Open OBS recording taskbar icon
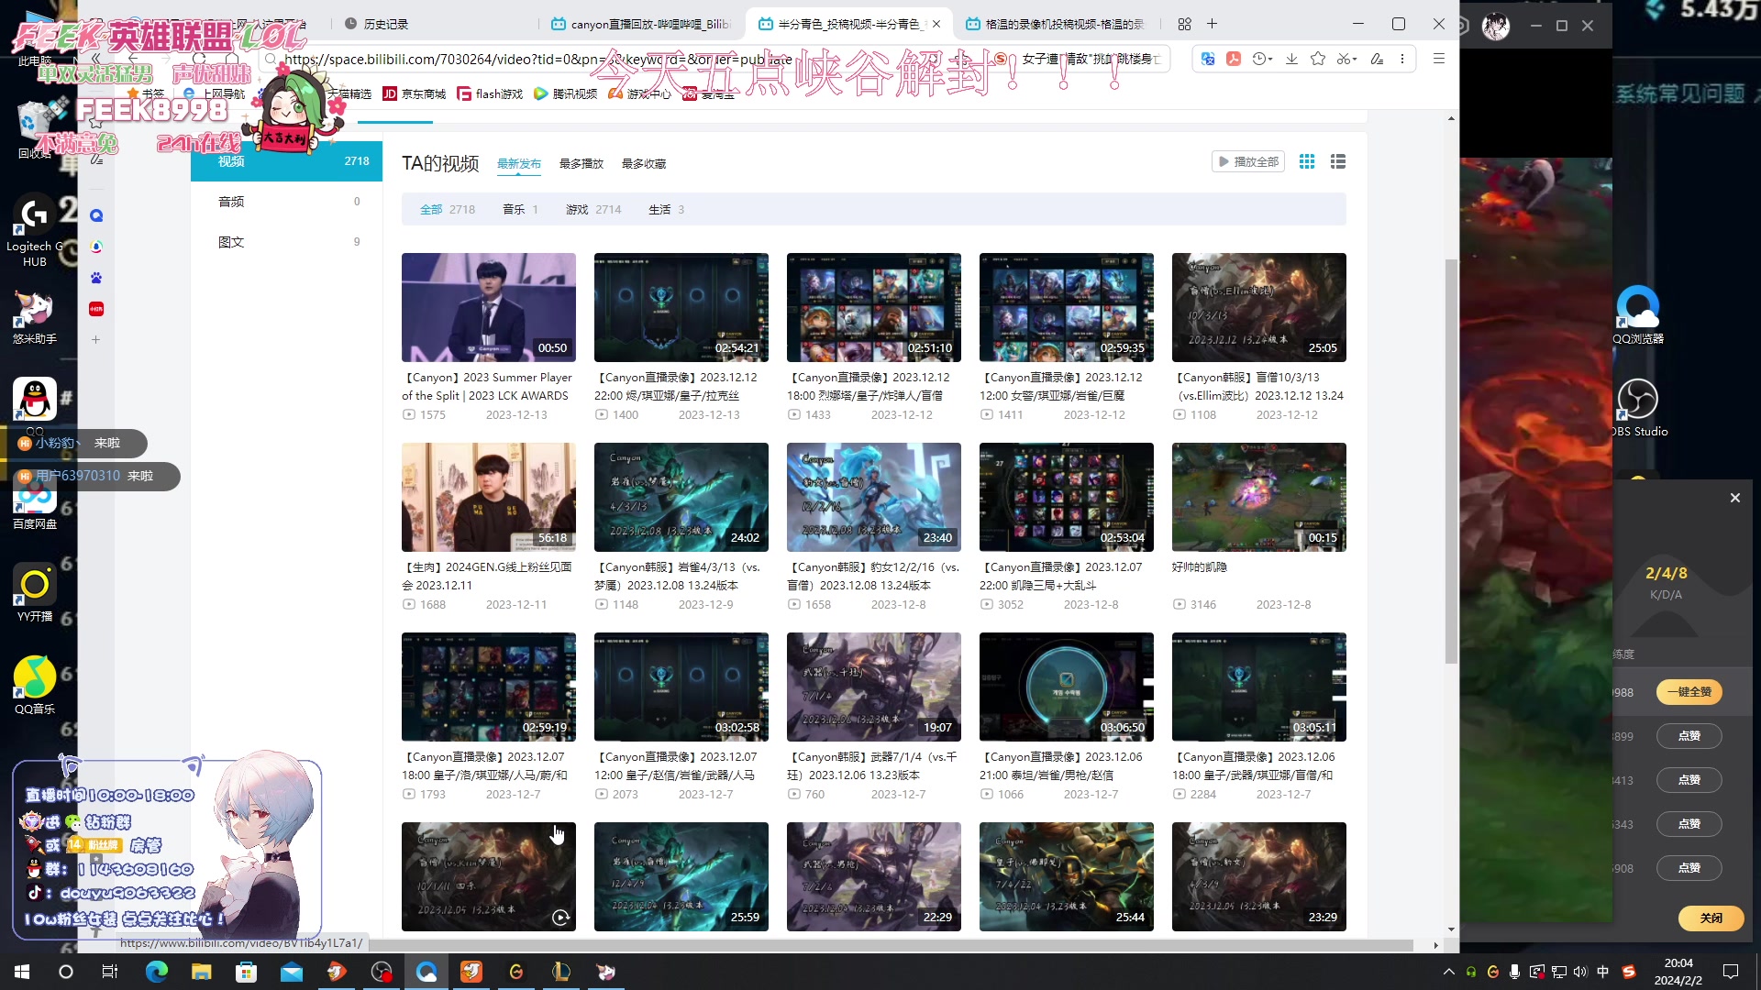 382,972
